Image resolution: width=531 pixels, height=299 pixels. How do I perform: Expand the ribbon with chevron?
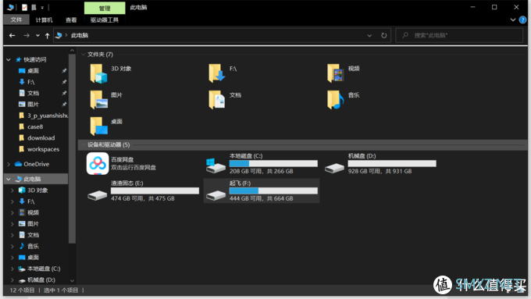tap(513, 20)
